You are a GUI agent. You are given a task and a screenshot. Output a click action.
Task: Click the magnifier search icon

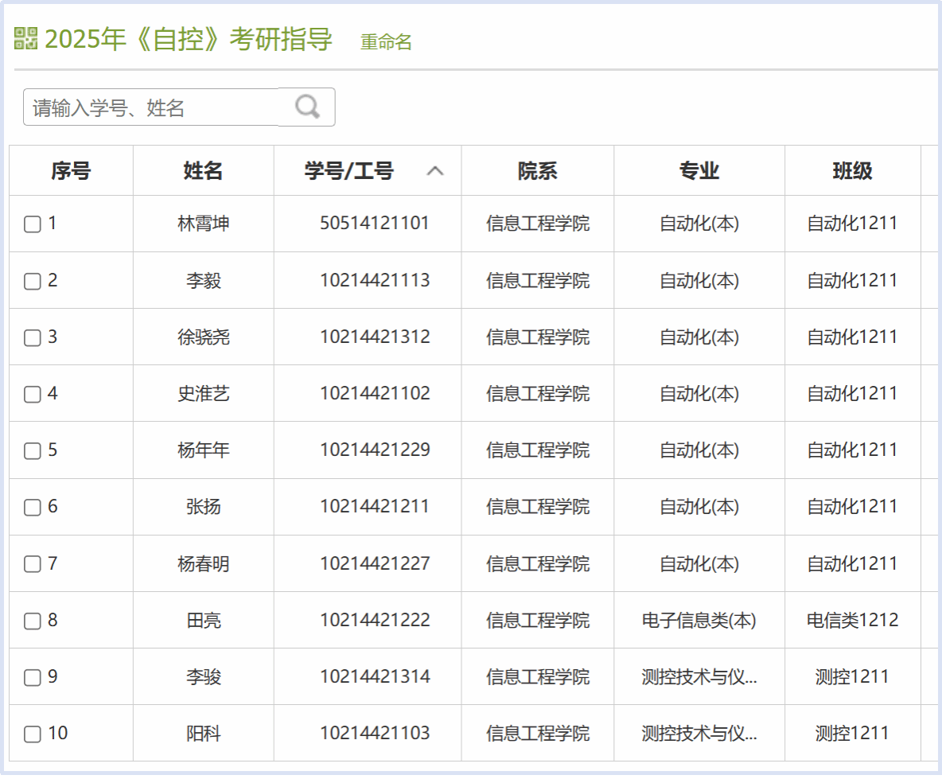[307, 107]
